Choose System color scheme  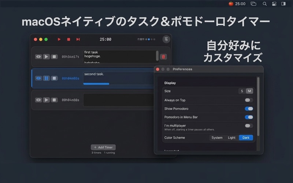coord(217,138)
